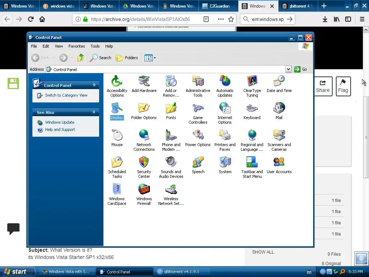
Task: Open Date and Time settings
Action: tap(279, 84)
